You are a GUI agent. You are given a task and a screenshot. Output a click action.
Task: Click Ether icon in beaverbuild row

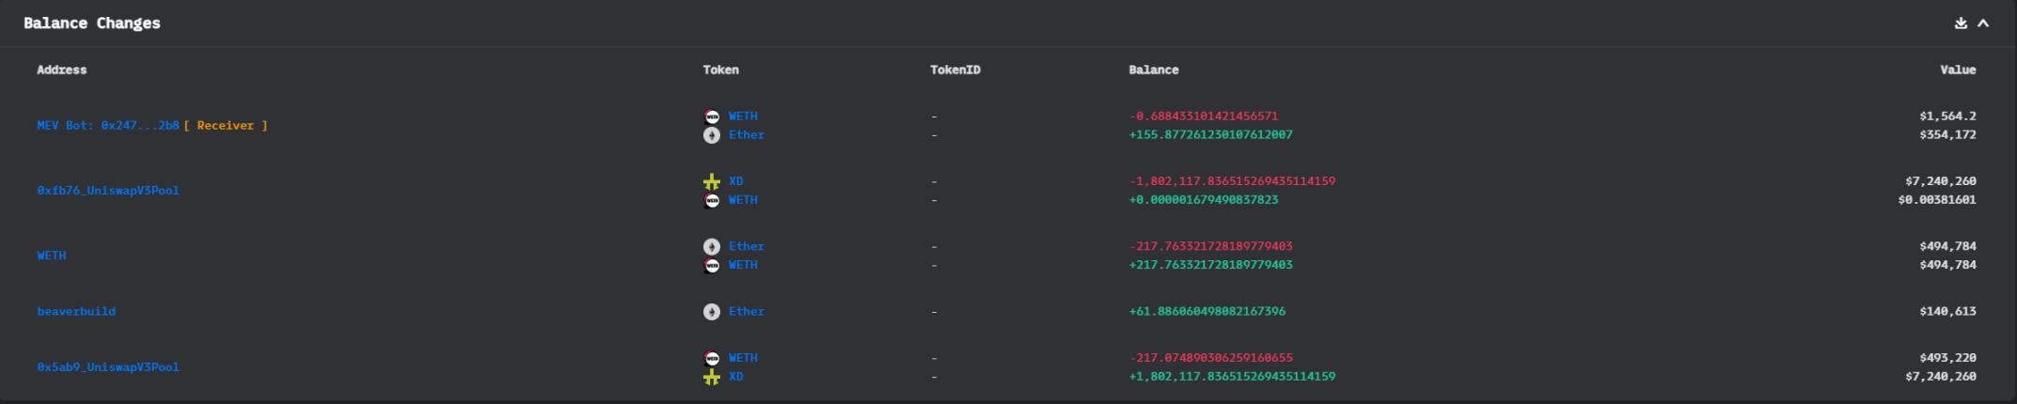click(712, 312)
